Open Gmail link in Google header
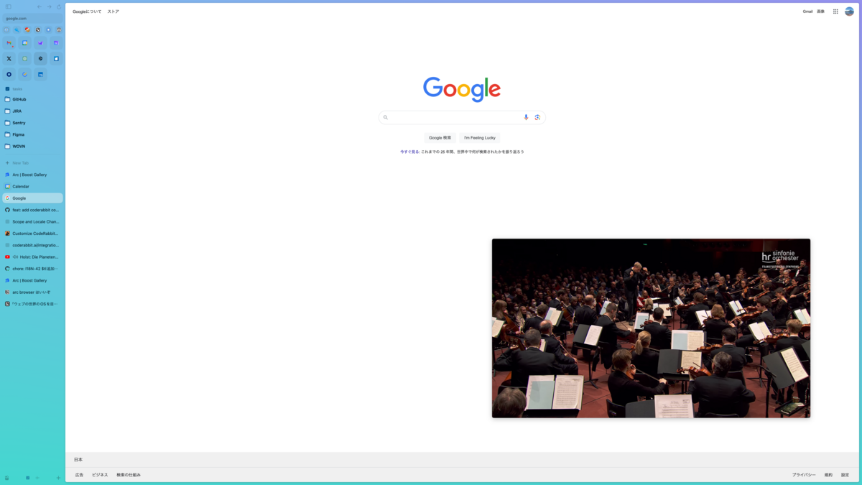 click(x=807, y=11)
